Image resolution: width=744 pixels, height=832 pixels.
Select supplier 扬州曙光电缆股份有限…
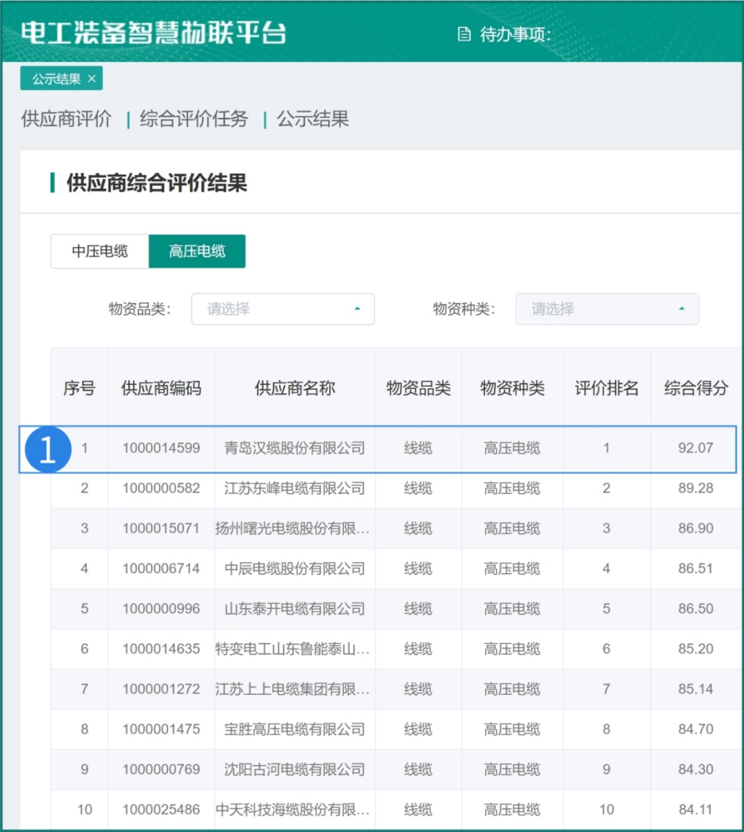293,528
